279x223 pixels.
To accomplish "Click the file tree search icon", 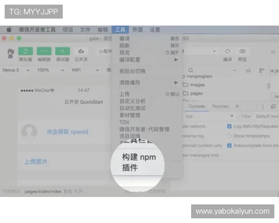I will point(191,70).
